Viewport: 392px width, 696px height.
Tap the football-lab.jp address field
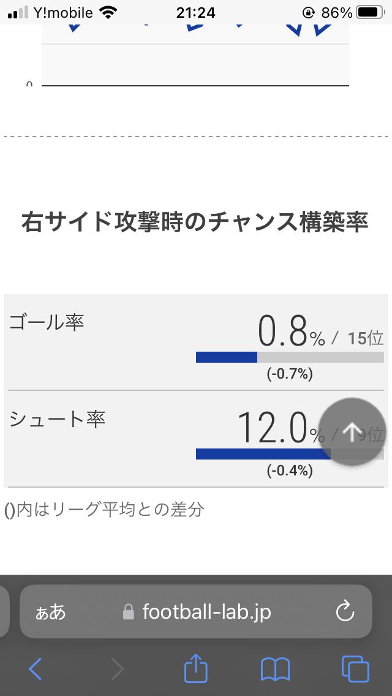pyautogui.click(x=206, y=611)
